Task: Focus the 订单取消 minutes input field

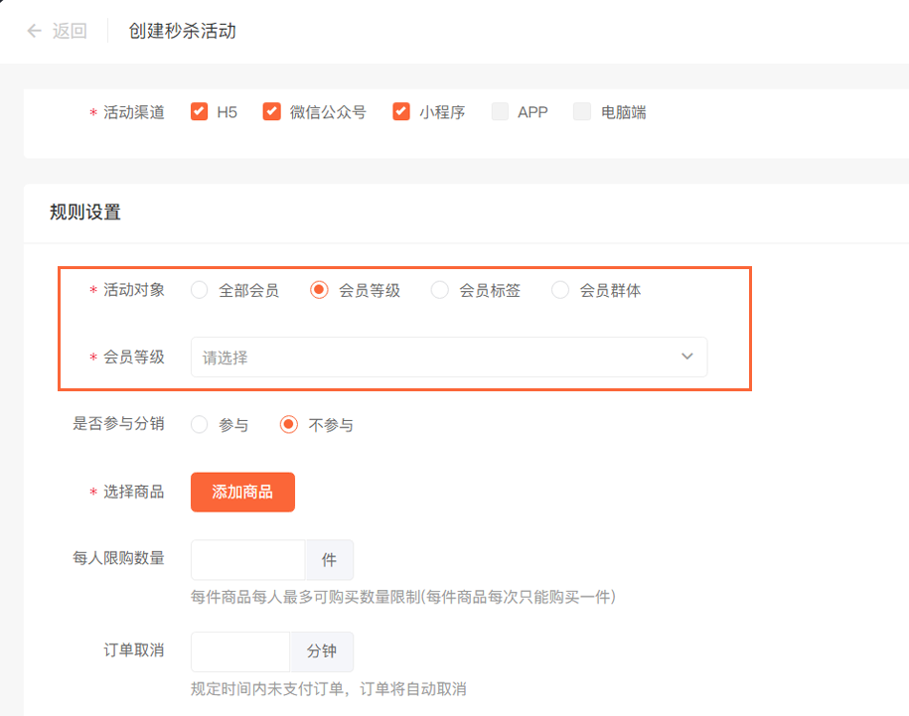Action: pyautogui.click(x=240, y=651)
